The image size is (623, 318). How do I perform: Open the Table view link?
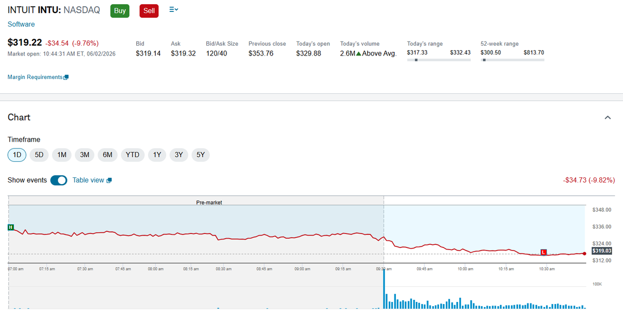88,181
